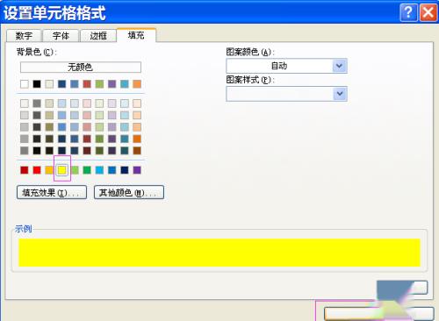Click the 图案颜色 自动 combo box

pos(286,66)
